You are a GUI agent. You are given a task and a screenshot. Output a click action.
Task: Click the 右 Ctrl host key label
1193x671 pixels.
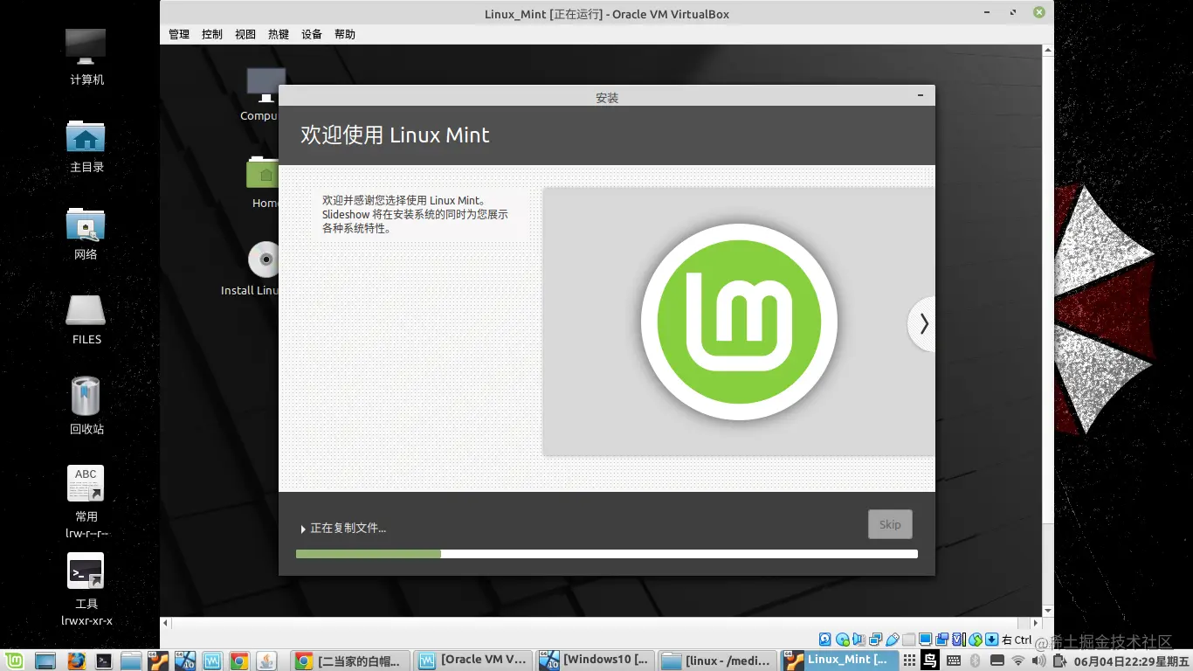pos(1017,640)
